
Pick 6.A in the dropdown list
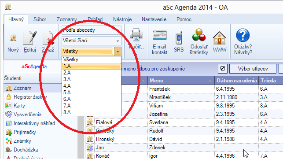coord(91,99)
